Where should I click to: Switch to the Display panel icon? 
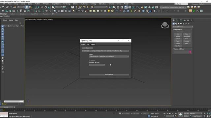pyautogui.click(x=188, y=20)
